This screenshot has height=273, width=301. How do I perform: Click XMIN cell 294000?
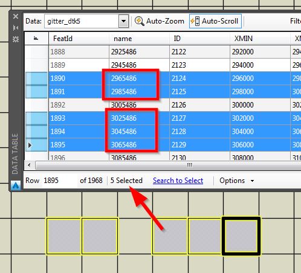[260, 65]
